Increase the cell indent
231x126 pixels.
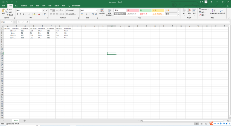tap(63, 14)
